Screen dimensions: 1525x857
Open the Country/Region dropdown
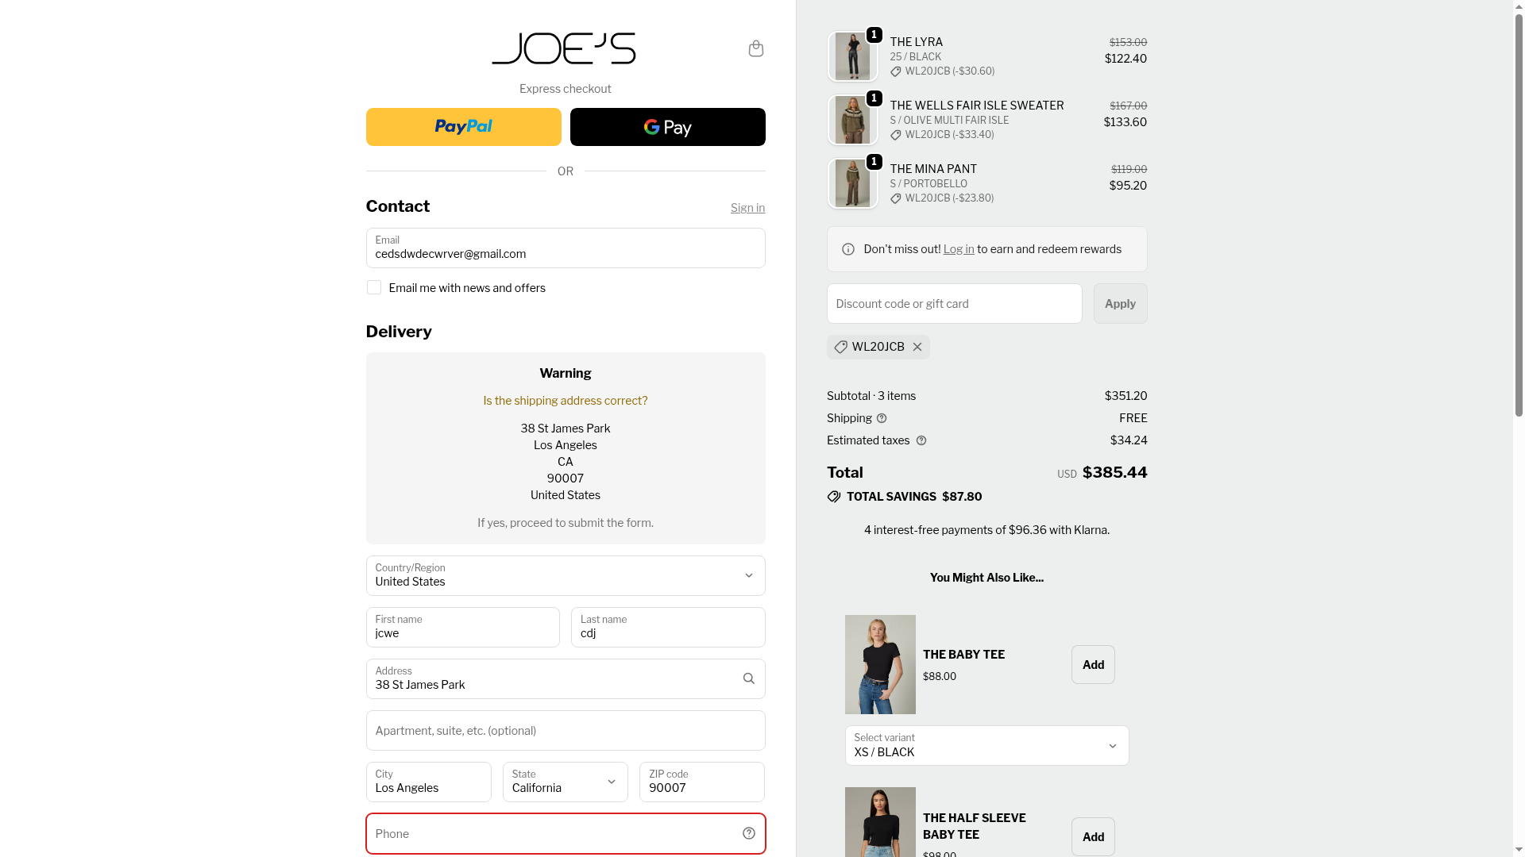[x=566, y=575]
